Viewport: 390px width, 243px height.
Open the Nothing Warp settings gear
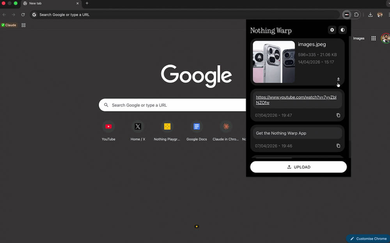tap(332, 30)
